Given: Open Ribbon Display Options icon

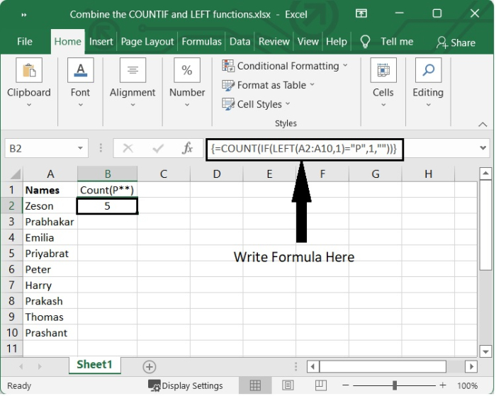Looking at the screenshot, I should [361, 13].
